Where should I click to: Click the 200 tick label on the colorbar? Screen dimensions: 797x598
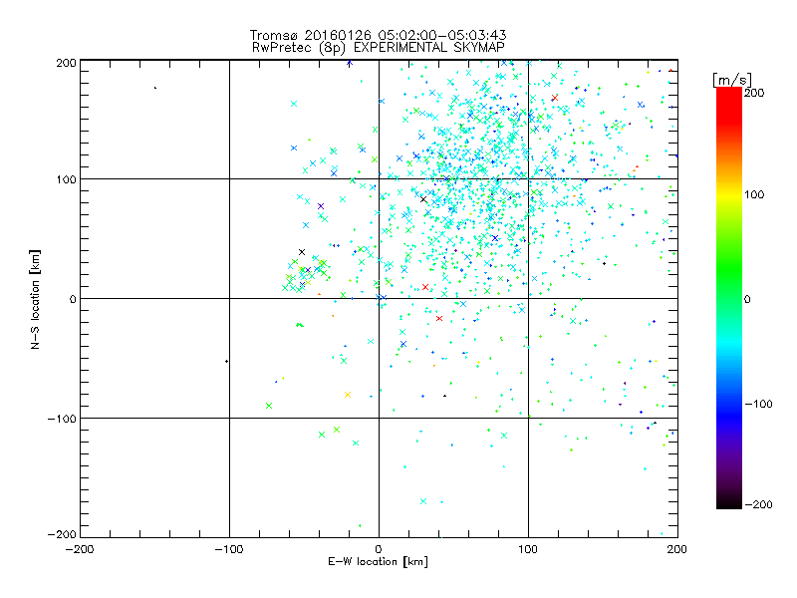tap(754, 93)
